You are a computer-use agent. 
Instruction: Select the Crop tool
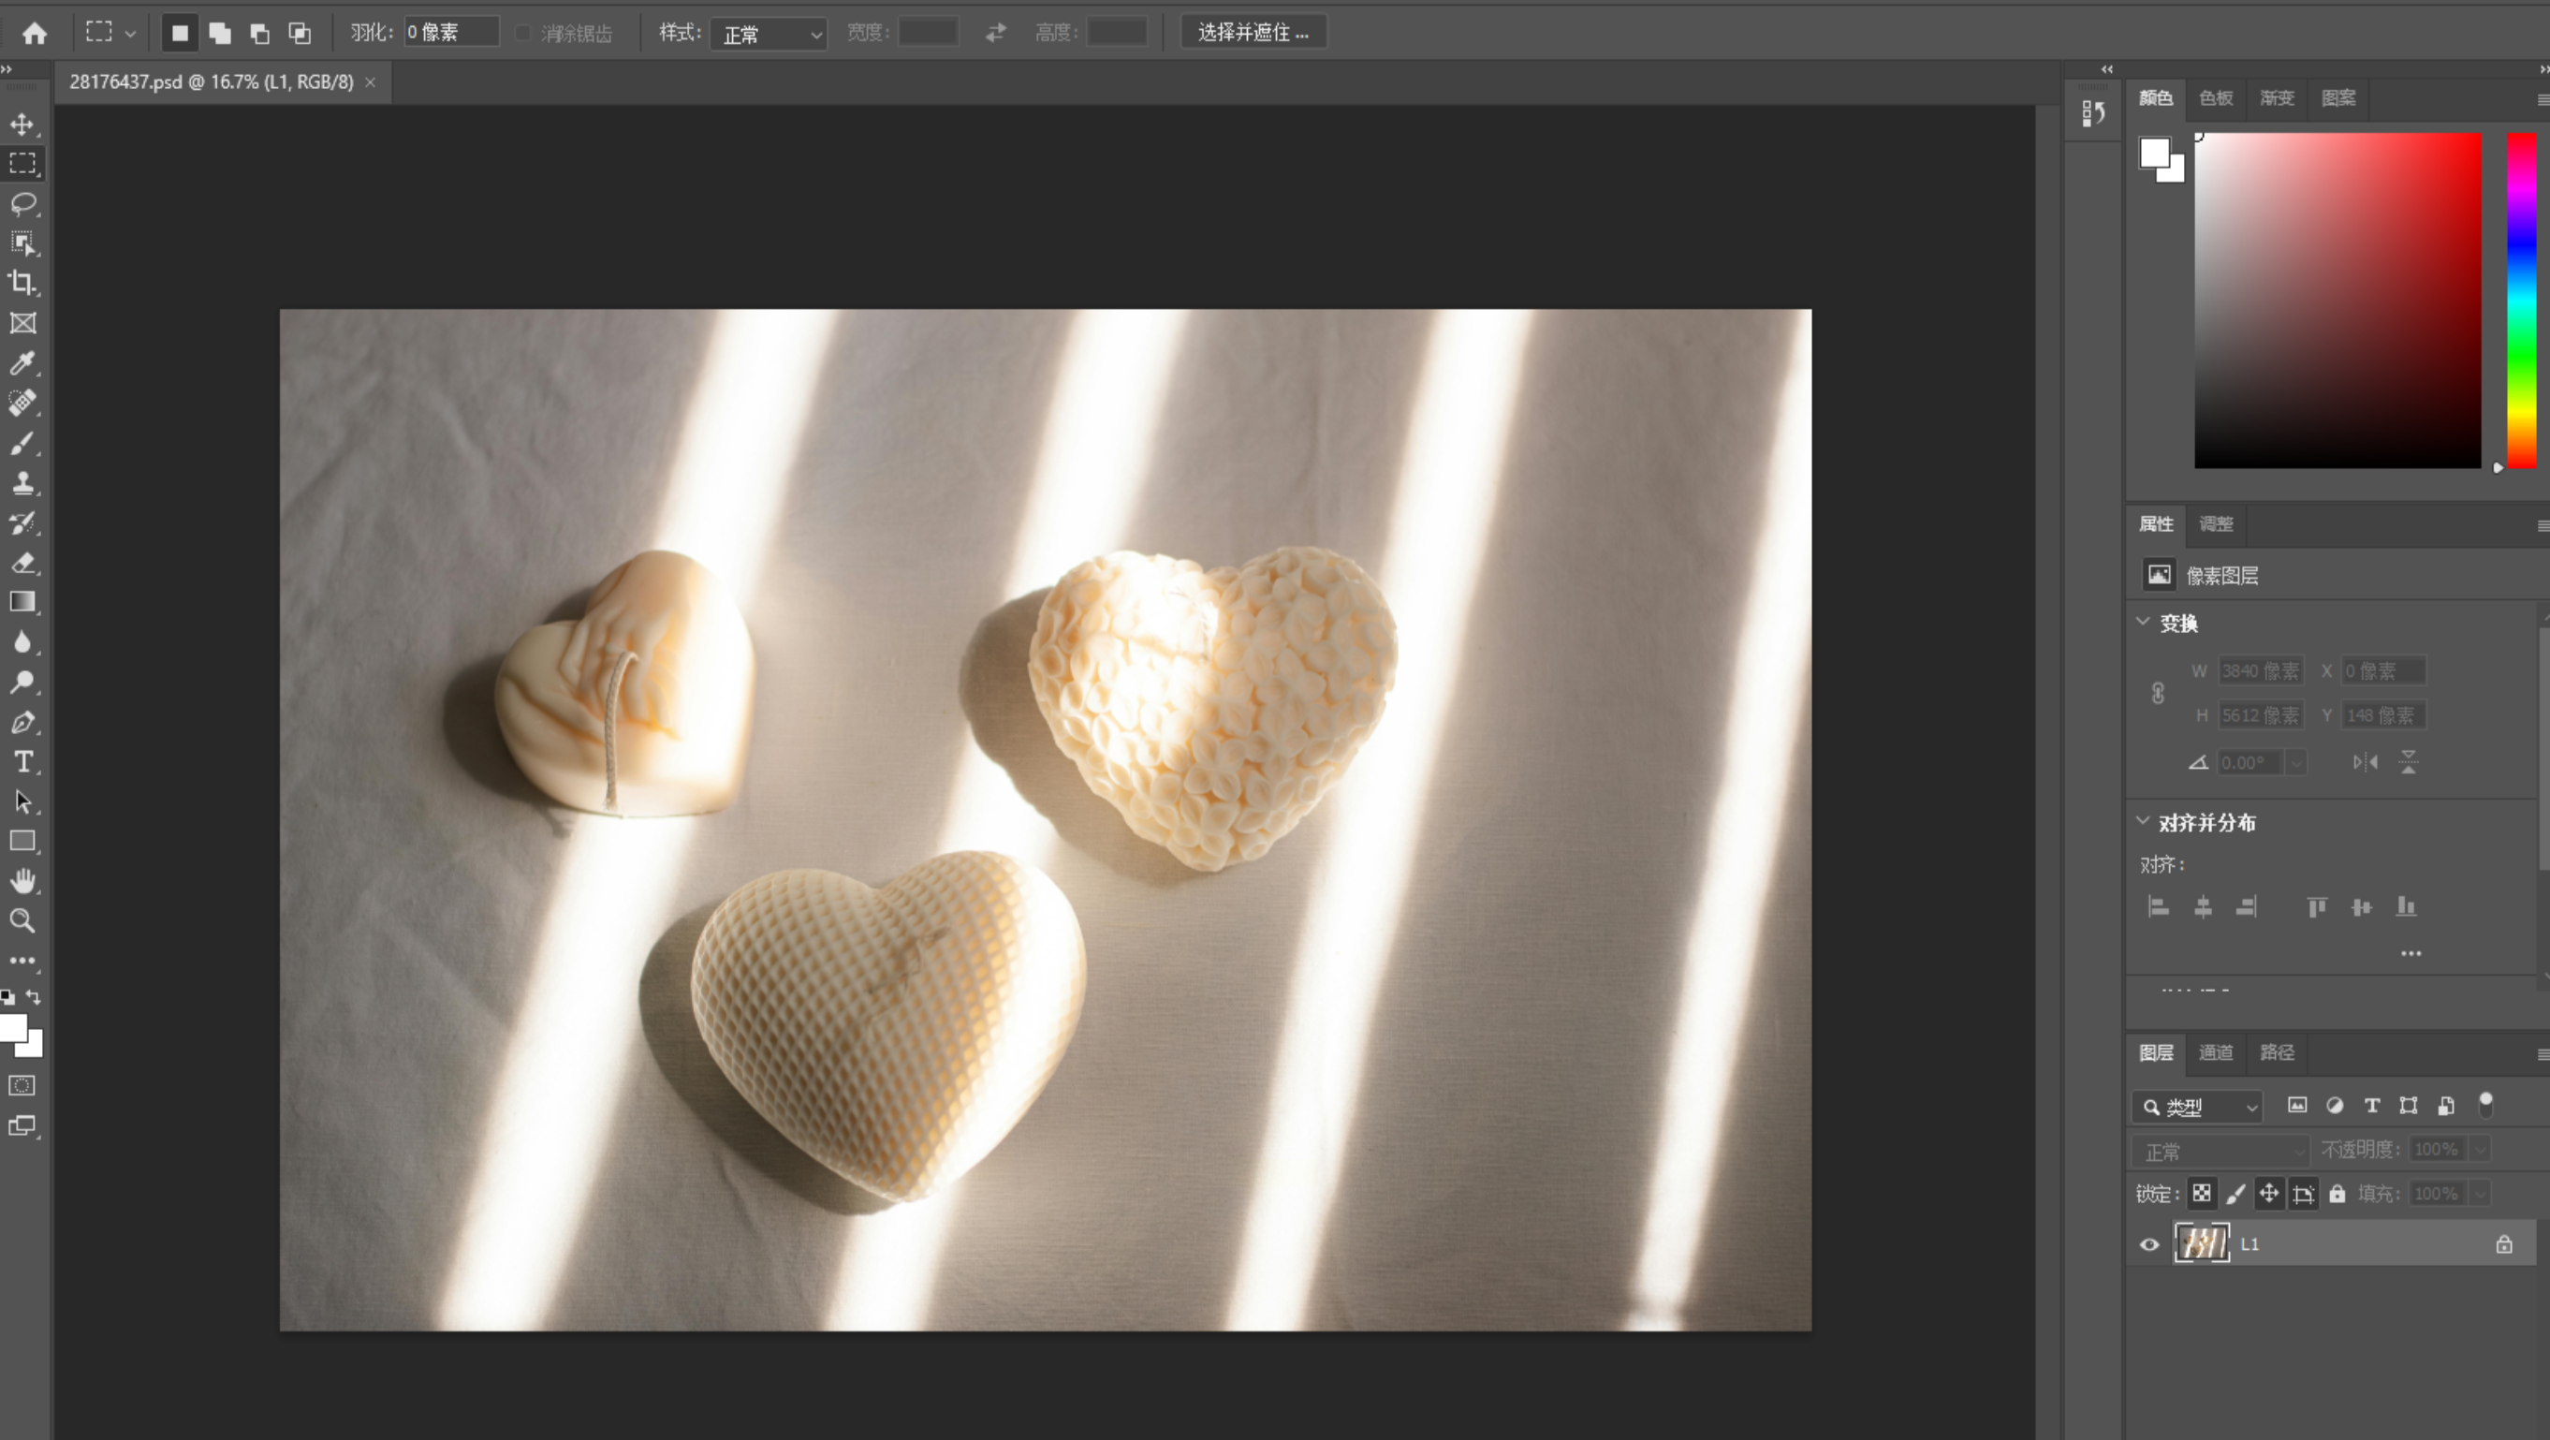[x=22, y=284]
